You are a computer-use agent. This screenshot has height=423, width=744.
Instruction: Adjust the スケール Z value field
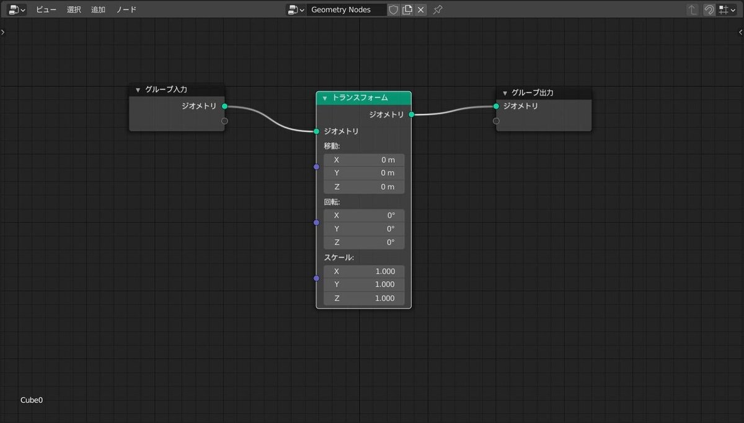pyautogui.click(x=364, y=299)
